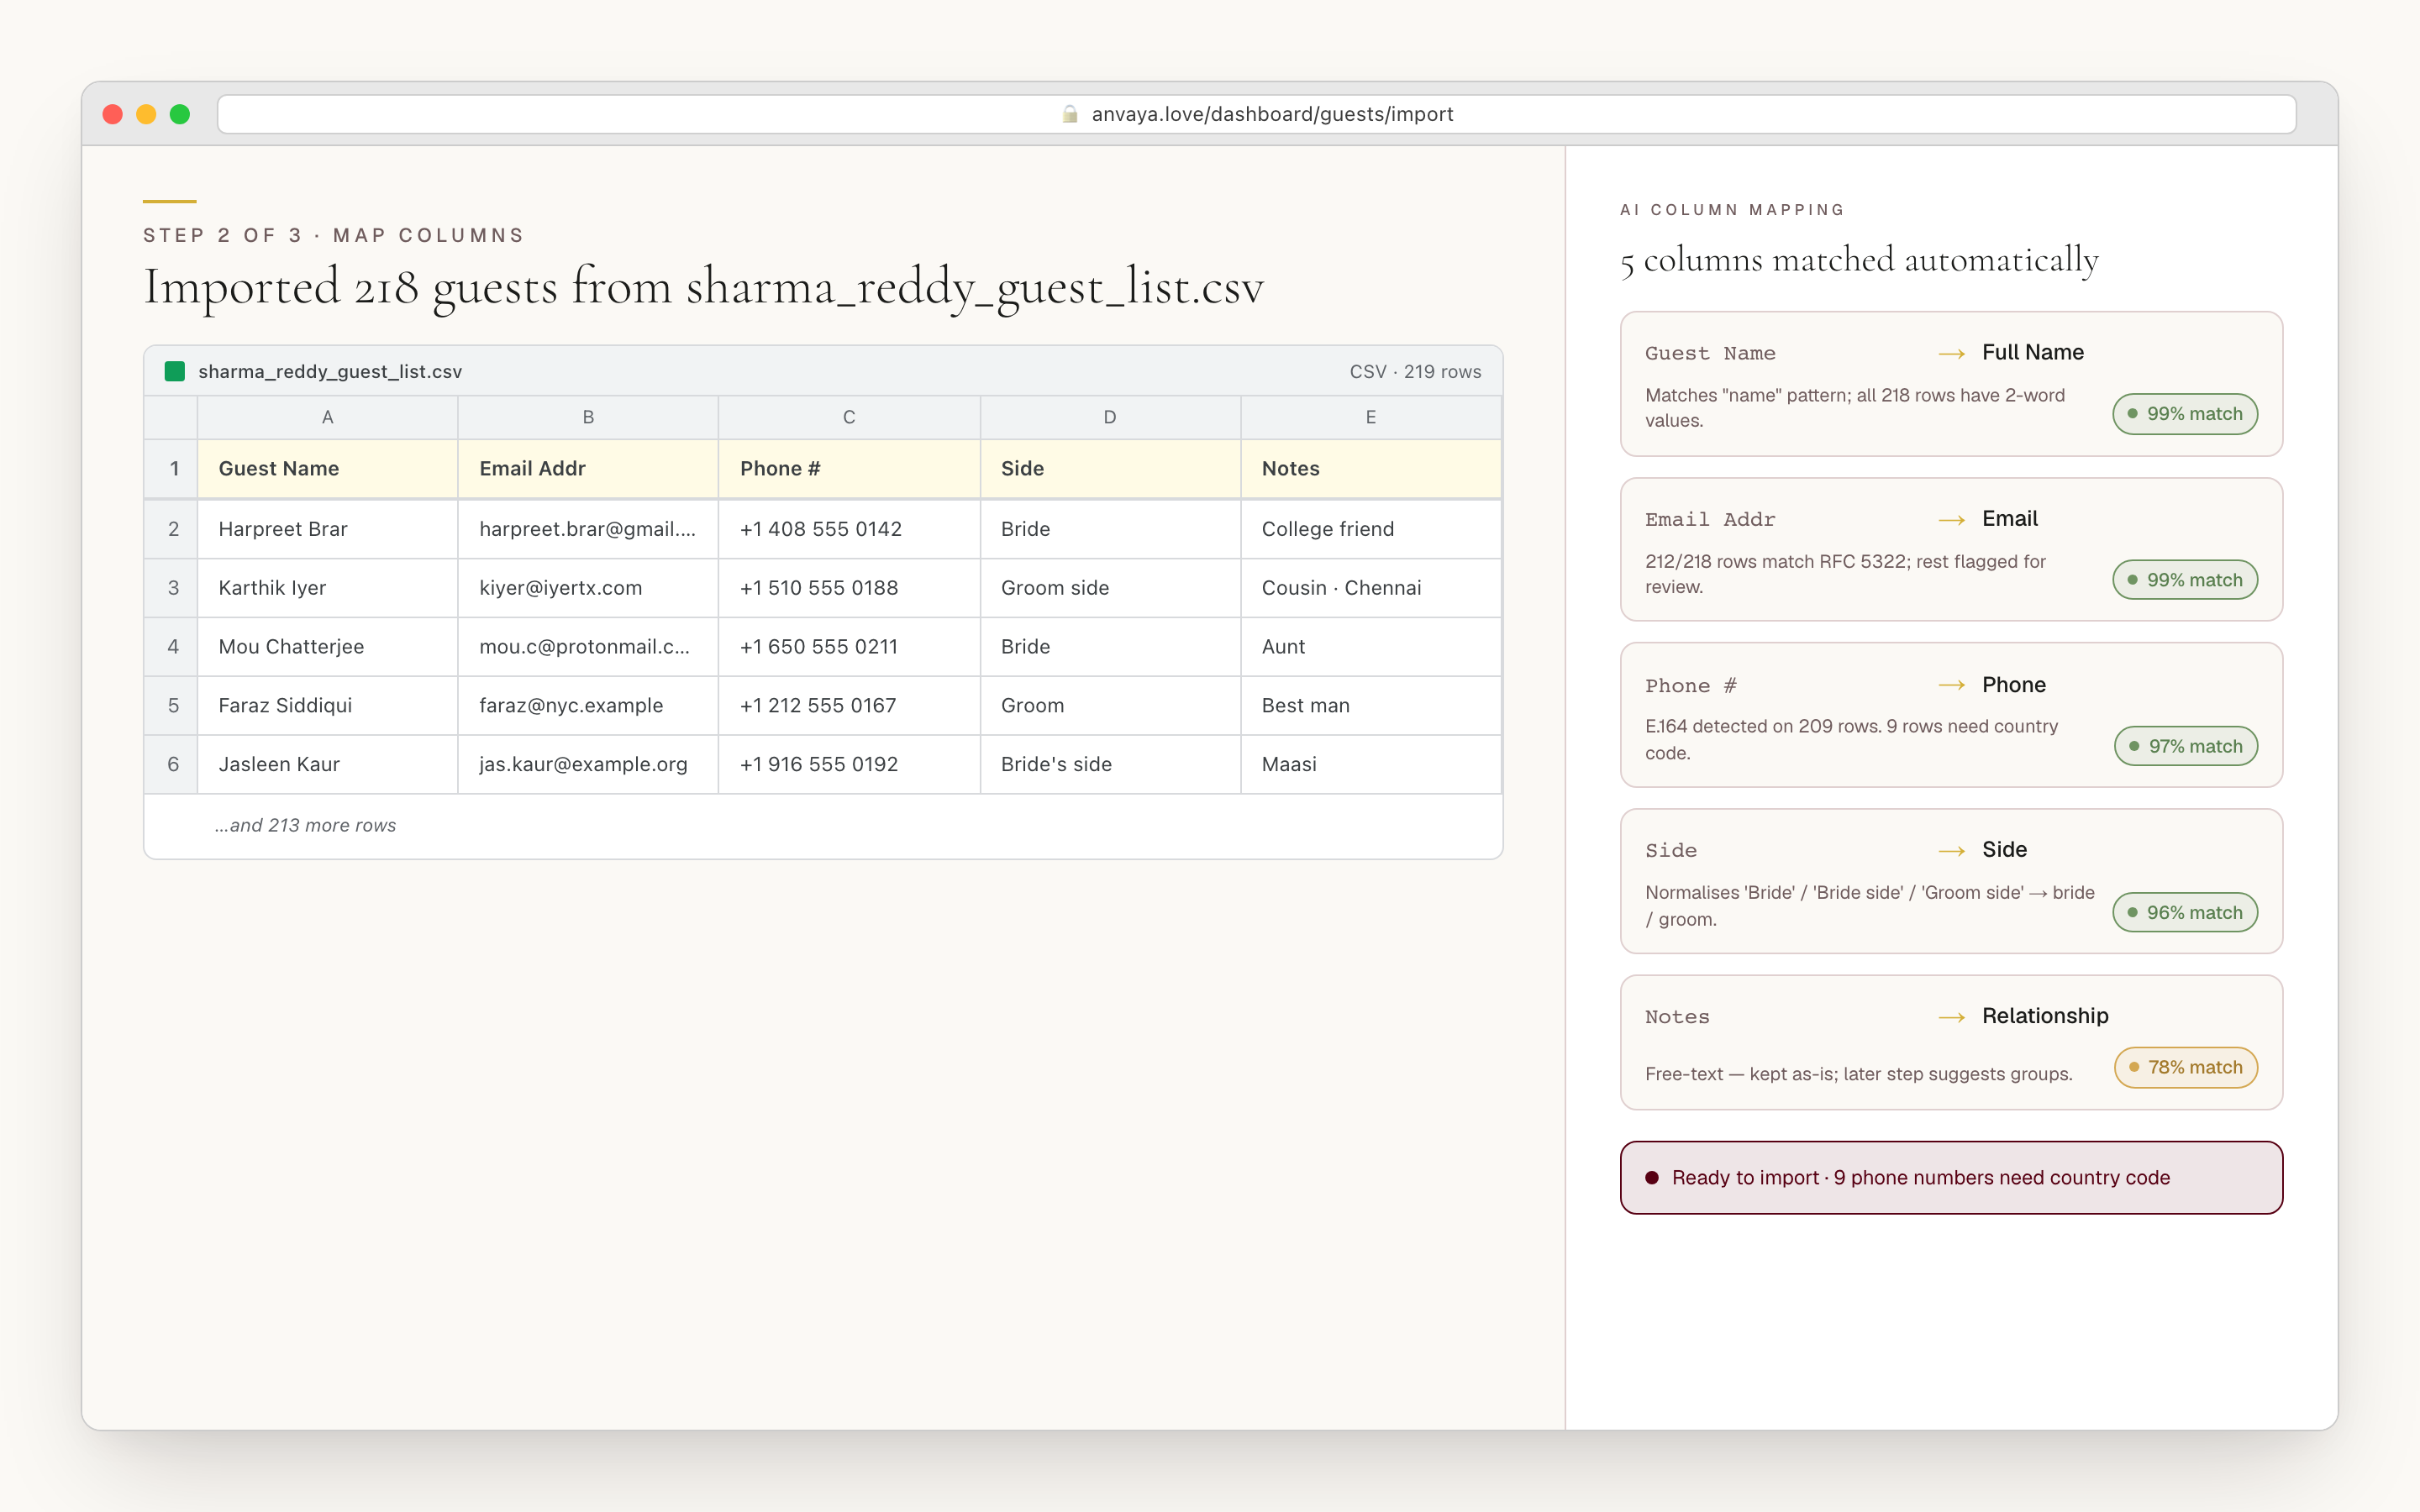
Task: Click the 'College friend' notes cell
Action: pyautogui.click(x=1371, y=529)
